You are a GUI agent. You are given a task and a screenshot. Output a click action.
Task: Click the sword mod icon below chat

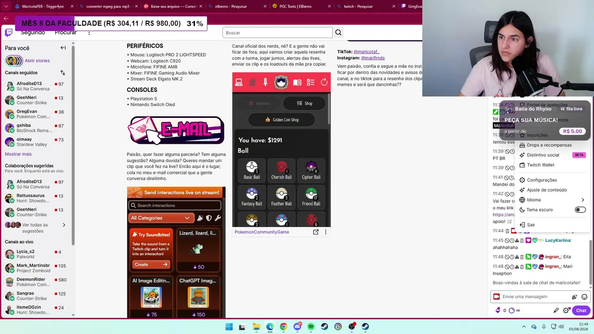556,310
